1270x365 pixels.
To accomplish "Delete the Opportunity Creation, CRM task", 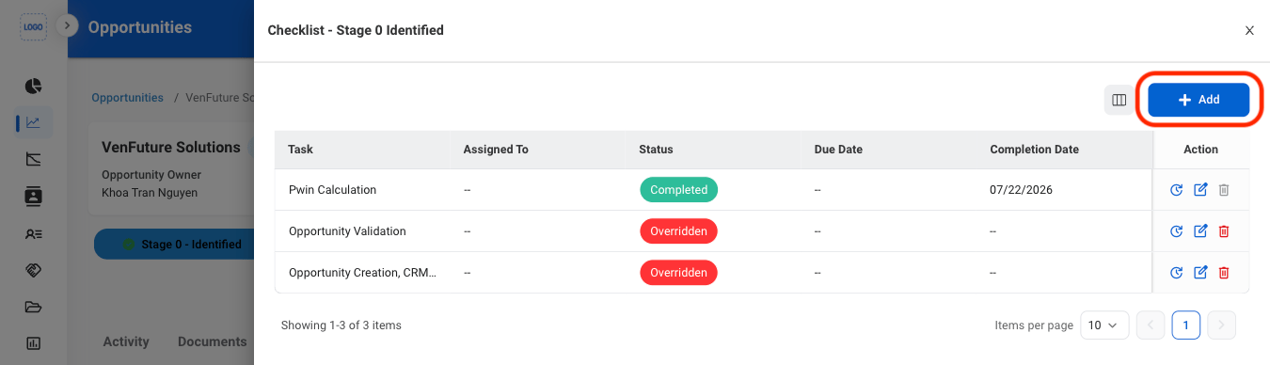I will click(x=1224, y=273).
